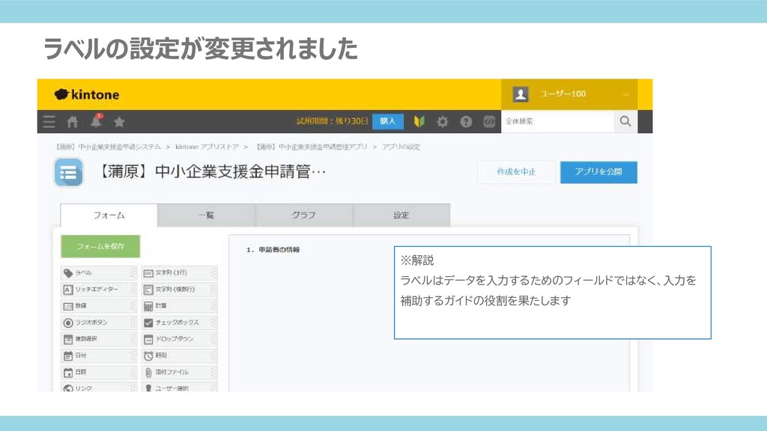
Task: Select the 文字列 (1行) field icon
Action: 148,273
